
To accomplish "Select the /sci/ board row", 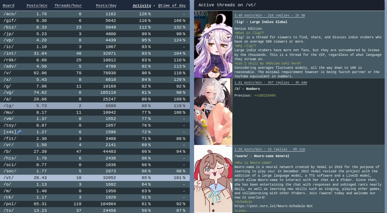I will (95, 165).
